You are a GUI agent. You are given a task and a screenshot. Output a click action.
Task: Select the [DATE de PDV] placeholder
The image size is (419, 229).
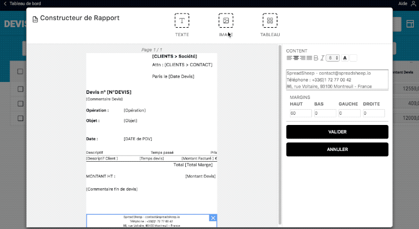(138, 139)
